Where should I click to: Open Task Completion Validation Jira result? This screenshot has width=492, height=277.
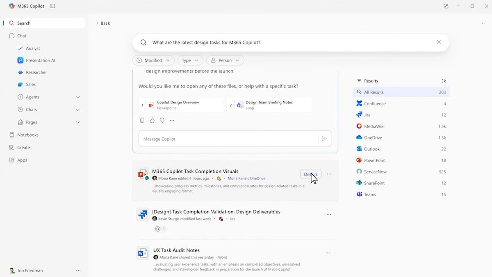click(216, 212)
